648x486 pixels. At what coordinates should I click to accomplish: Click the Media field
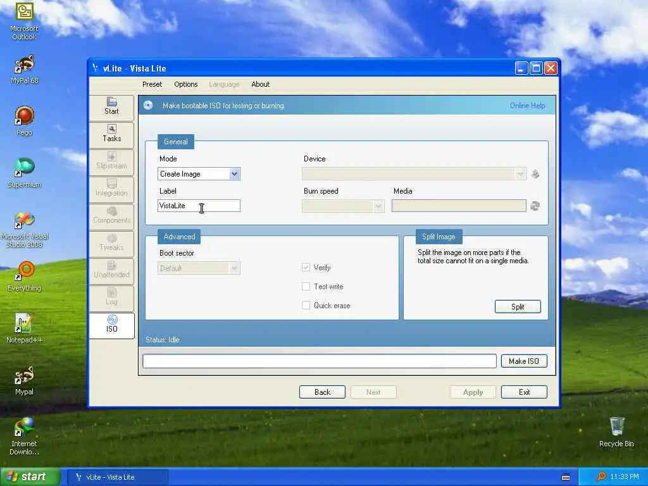(459, 206)
